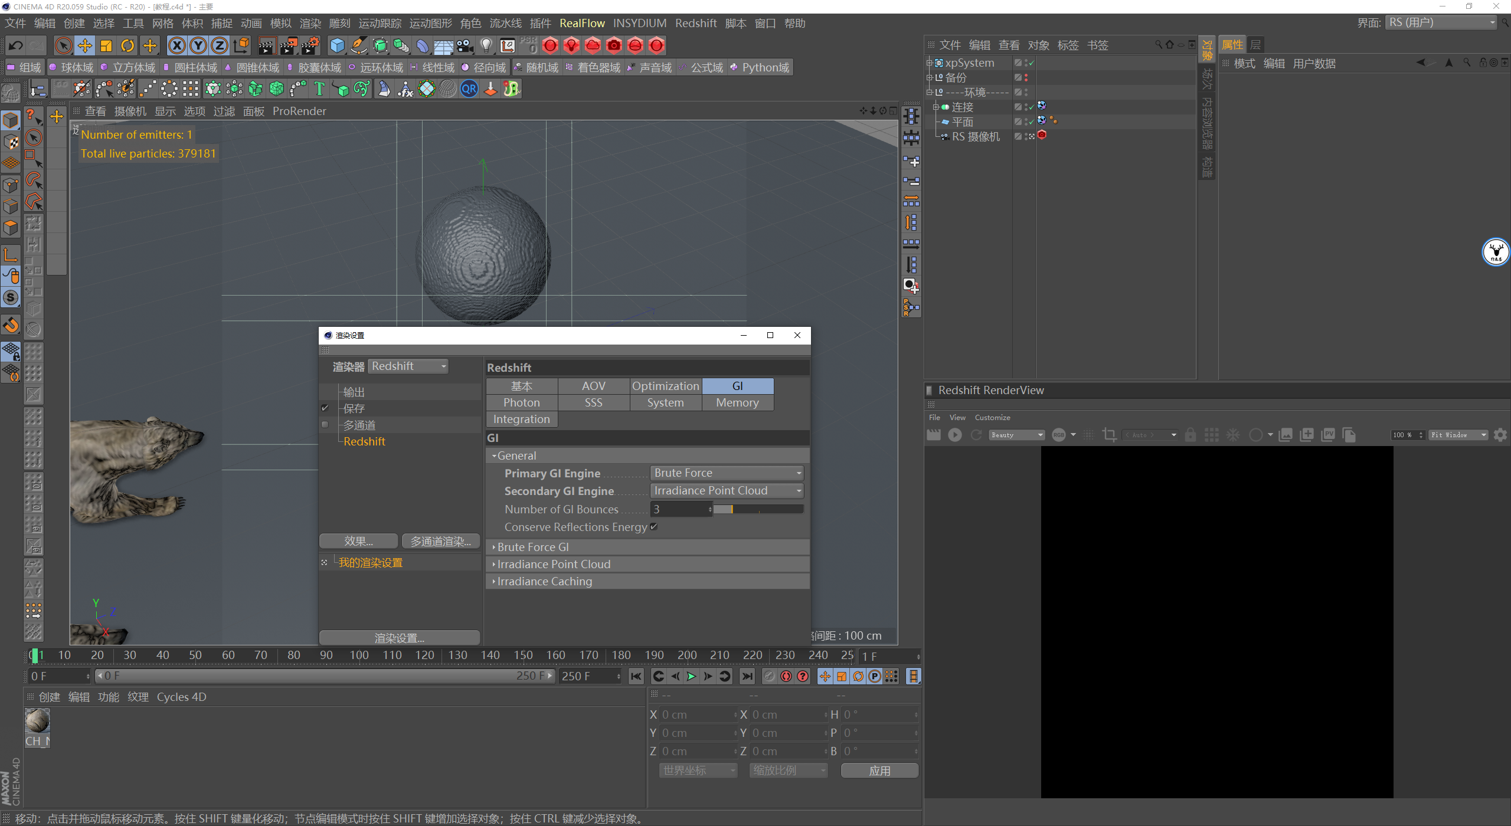Viewport: 1511px width, 826px height.
Task: Click the 效果... button
Action: [358, 541]
